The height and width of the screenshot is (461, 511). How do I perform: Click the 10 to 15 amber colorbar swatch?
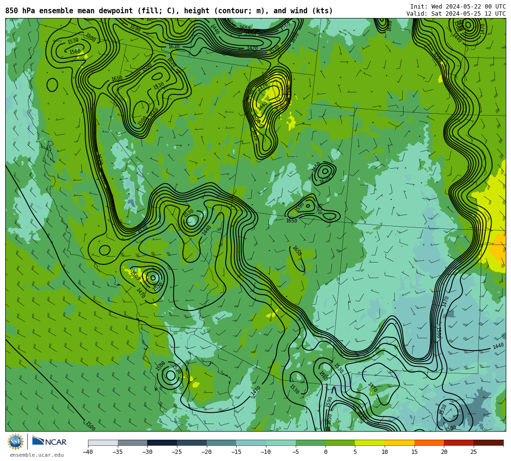399,443
